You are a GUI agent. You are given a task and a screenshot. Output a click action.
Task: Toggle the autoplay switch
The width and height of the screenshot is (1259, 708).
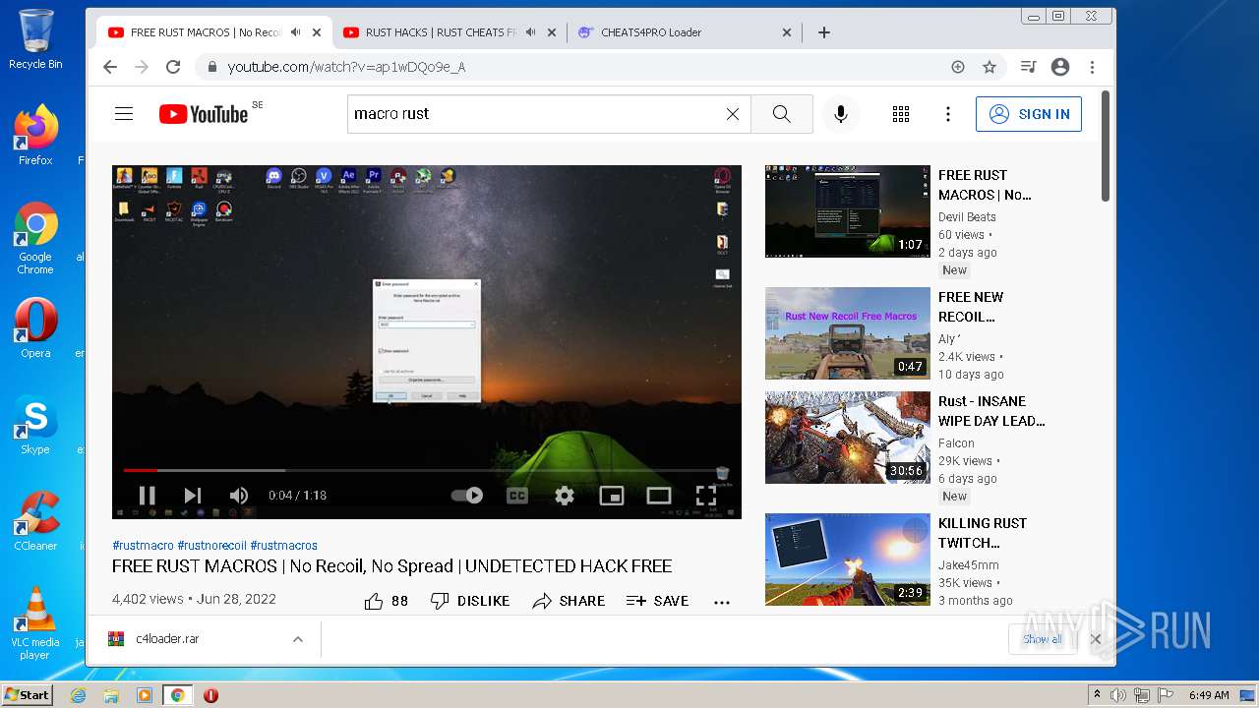pyautogui.click(x=467, y=496)
